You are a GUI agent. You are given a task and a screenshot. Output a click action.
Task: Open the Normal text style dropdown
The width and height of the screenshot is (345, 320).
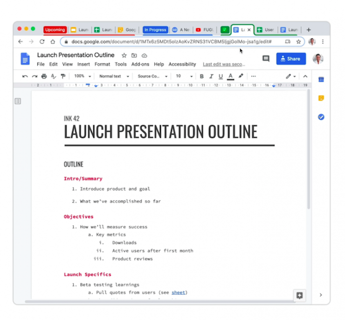(x=114, y=76)
